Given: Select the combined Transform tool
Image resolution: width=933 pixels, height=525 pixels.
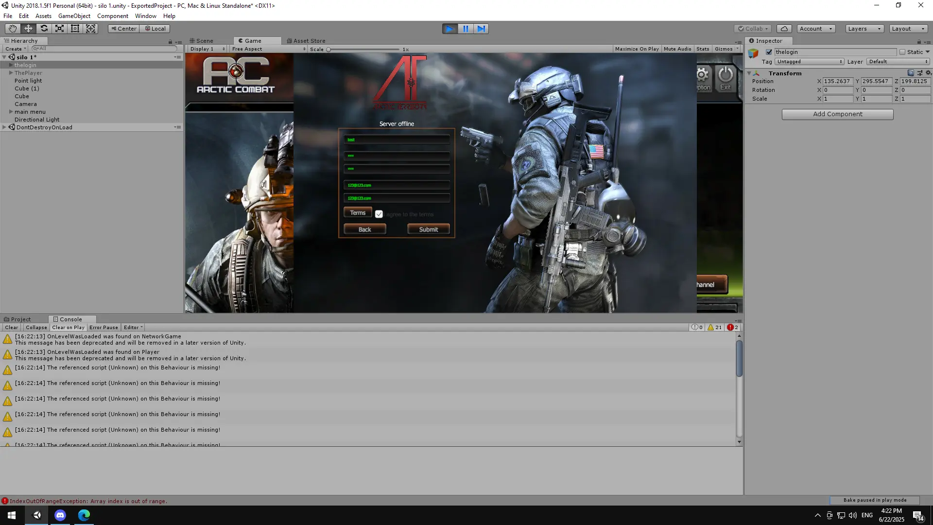Looking at the screenshot, I should click(x=90, y=29).
